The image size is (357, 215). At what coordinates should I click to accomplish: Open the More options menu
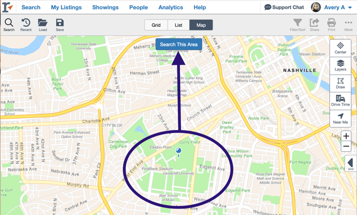click(348, 24)
